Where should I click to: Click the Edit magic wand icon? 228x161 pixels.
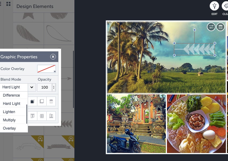[214, 6]
